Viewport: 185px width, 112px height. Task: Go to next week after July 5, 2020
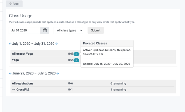pyautogui.click(x=58, y=73)
